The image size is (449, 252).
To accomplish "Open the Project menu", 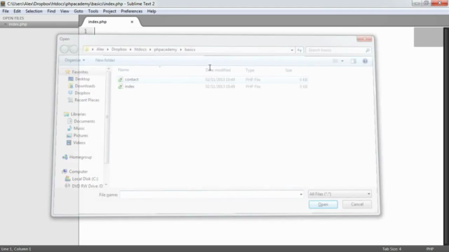I will [109, 11].
